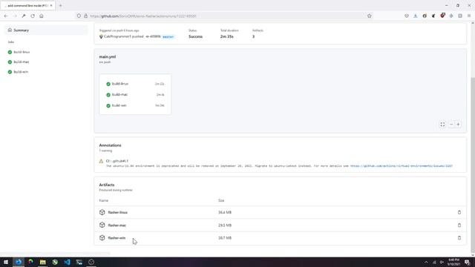The width and height of the screenshot is (475, 267).
Task: Select the build-mac node in the workflow graph
Action: (x=135, y=95)
